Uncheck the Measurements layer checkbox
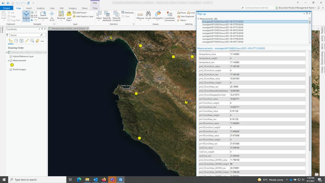Screen dimensions: 325x183 tap(11, 61)
